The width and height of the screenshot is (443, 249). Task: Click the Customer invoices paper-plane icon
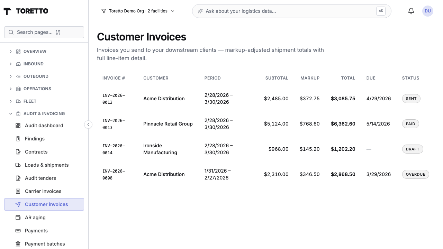pyautogui.click(x=18, y=204)
